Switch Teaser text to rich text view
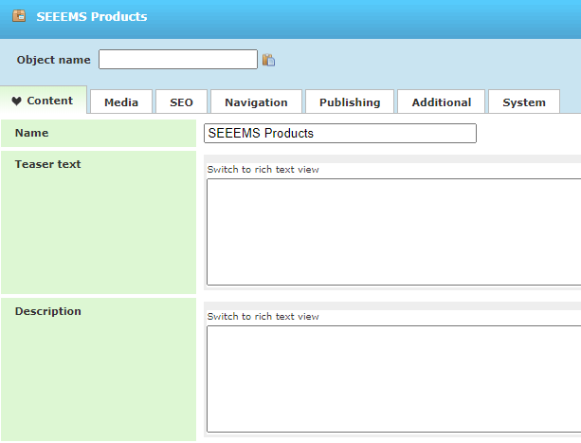This screenshot has height=443, width=581. (x=263, y=170)
